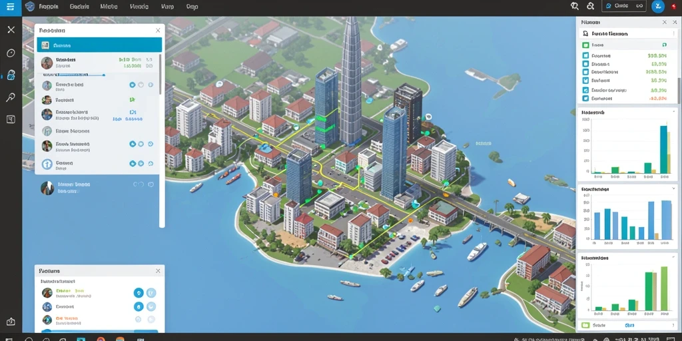This screenshot has height=341, width=682.
Task: Expand the second bar chart section chevron
Action: pyautogui.click(x=674, y=188)
